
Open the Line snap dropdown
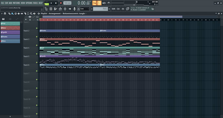85,9
